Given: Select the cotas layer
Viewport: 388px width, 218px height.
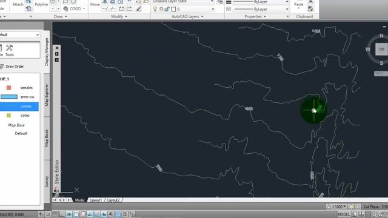Looking at the screenshot, I should [25, 116].
